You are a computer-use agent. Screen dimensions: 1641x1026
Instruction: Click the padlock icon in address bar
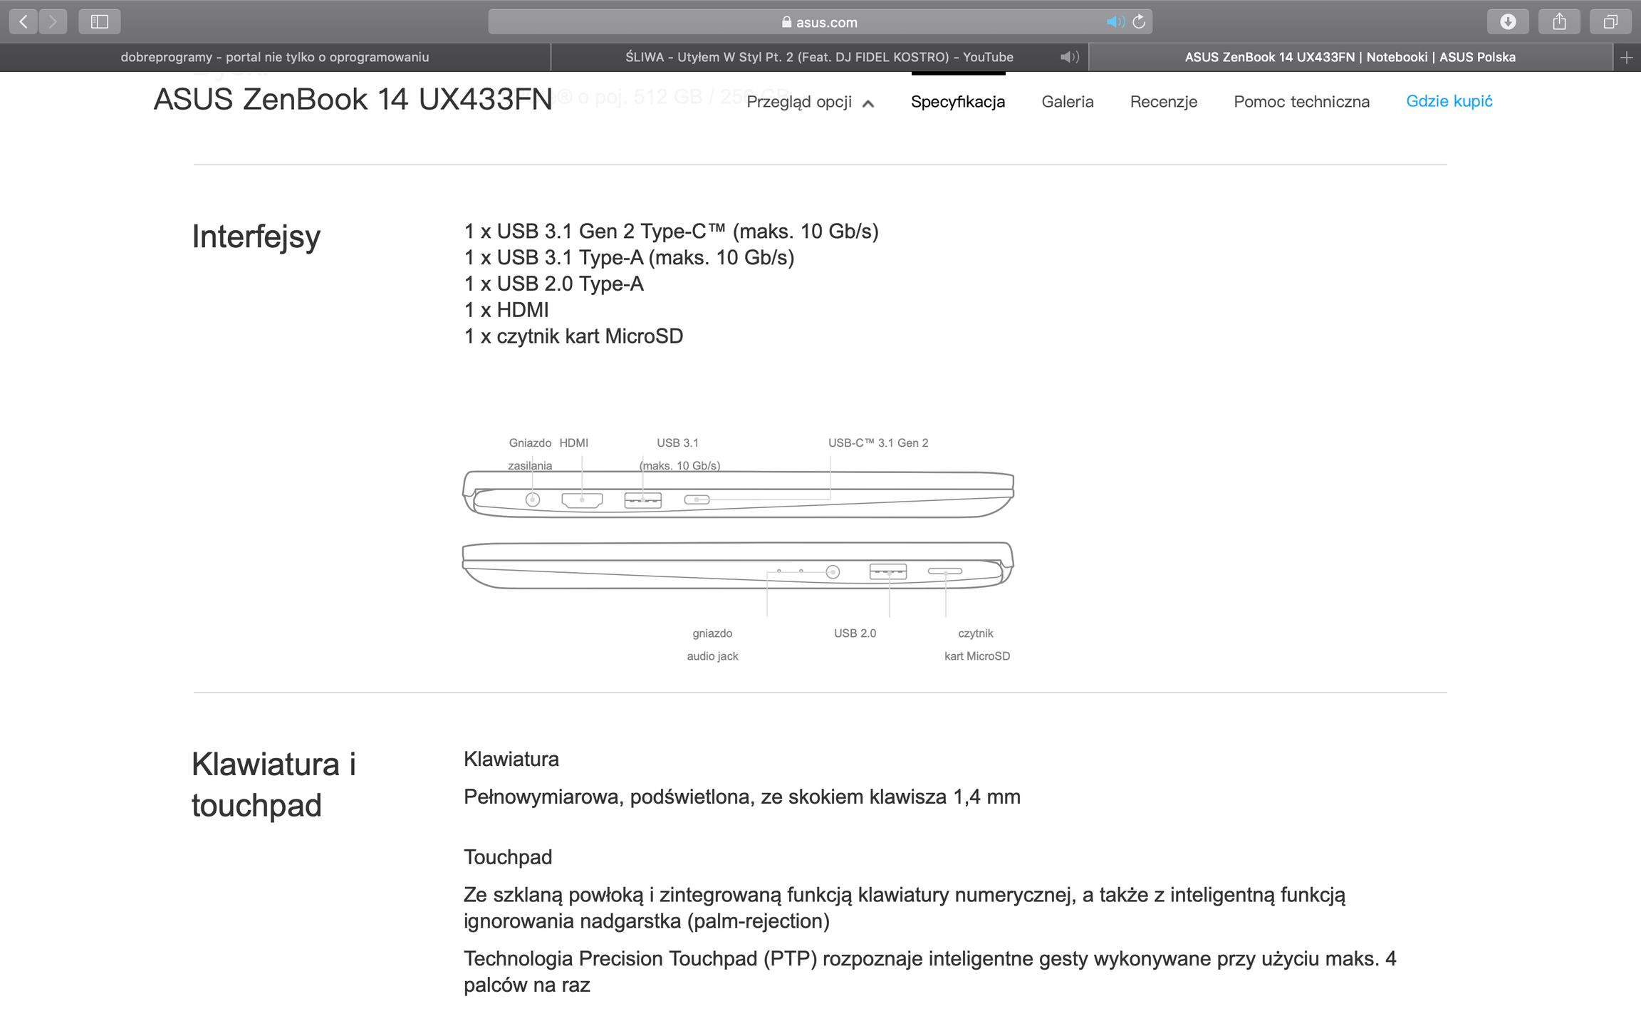(x=786, y=22)
